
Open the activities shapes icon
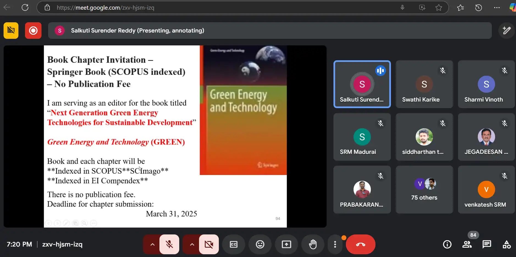click(x=506, y=244)
